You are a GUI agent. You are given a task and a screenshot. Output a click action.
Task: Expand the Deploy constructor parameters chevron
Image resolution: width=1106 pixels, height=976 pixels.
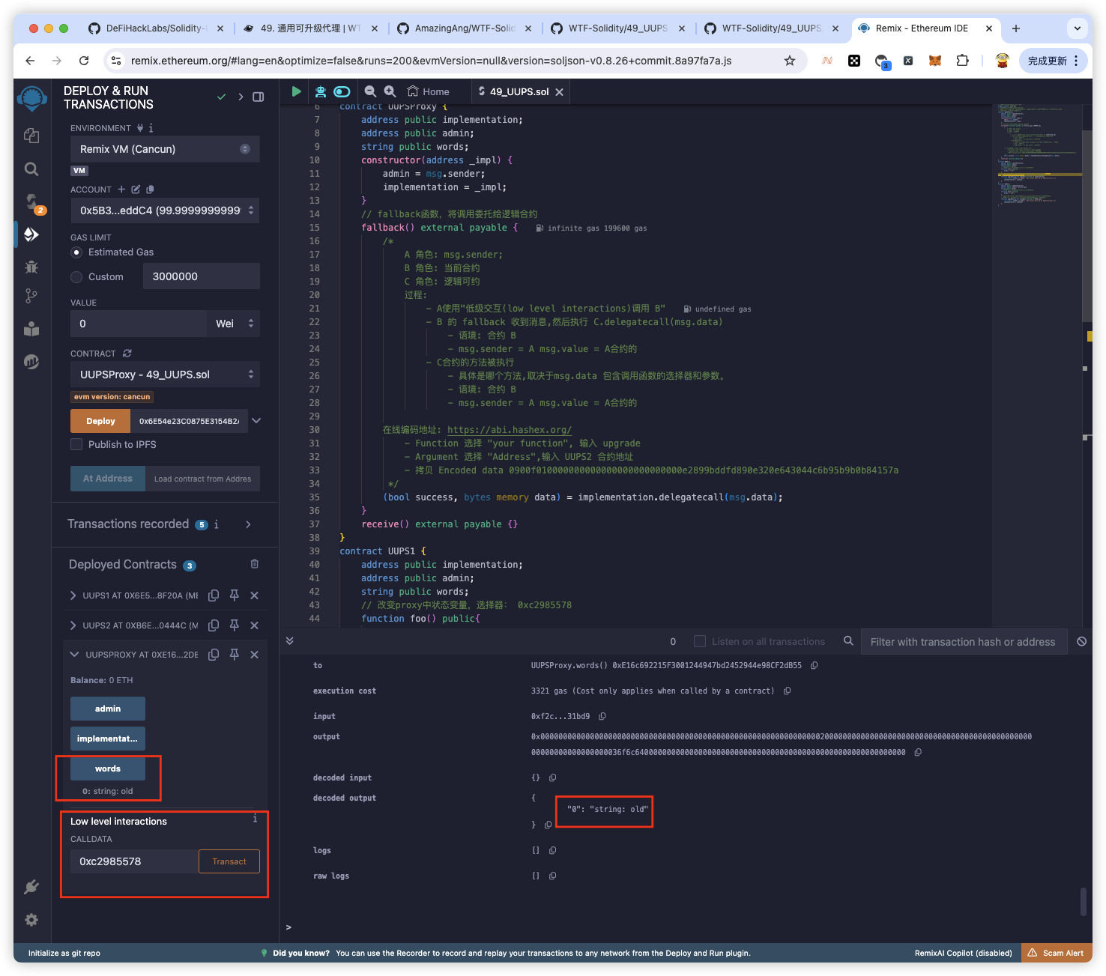[256, 421]
